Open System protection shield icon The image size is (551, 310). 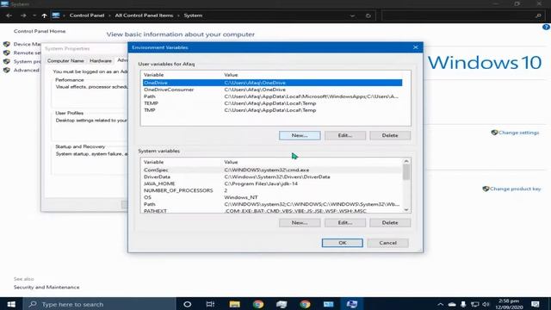point(6,61)
